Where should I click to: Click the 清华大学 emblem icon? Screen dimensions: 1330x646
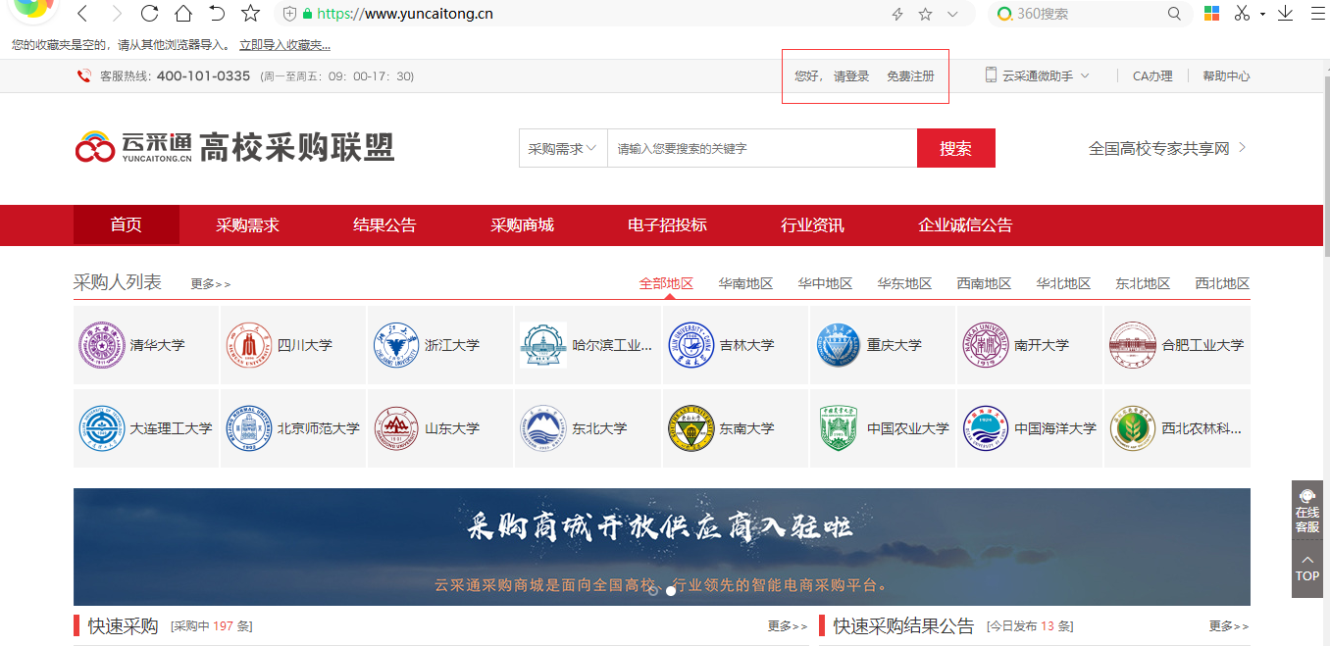(x=102, y=345)
